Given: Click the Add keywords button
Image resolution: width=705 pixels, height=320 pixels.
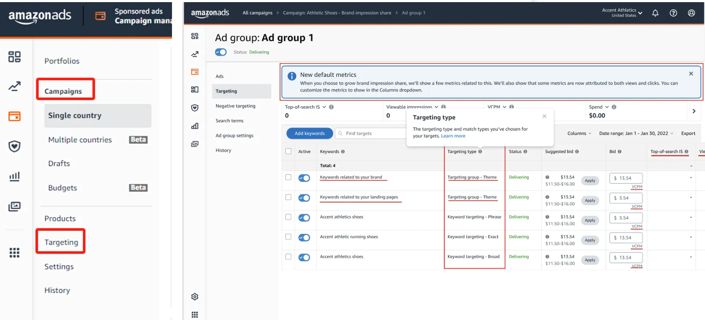Looking at the screenshot, I should coord(310,134).
